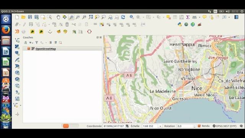245x138 pixels.
Task: Save the current project
Action: (30, 17)
